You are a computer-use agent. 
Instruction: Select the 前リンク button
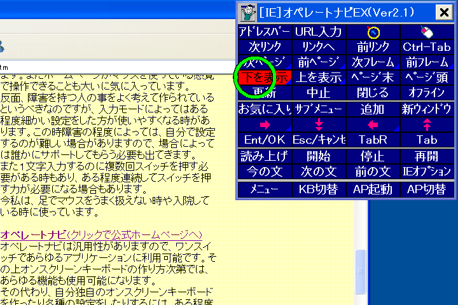373,47
